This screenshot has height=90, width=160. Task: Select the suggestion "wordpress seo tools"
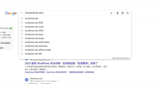coord(75,34)
